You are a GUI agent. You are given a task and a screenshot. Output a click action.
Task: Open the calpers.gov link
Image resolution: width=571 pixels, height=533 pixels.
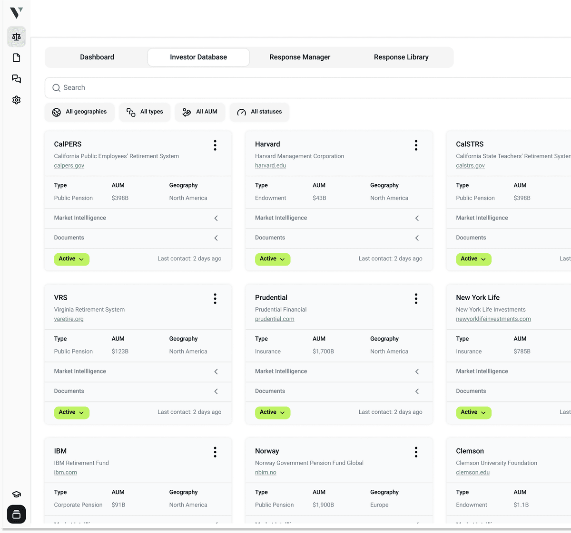pos(69,166)
